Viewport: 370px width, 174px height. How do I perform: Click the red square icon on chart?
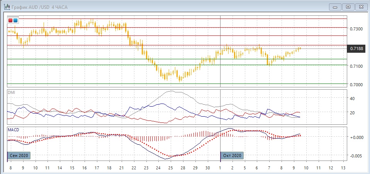[10, 20]
